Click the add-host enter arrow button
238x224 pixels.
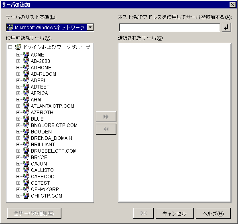coord(226,27)
